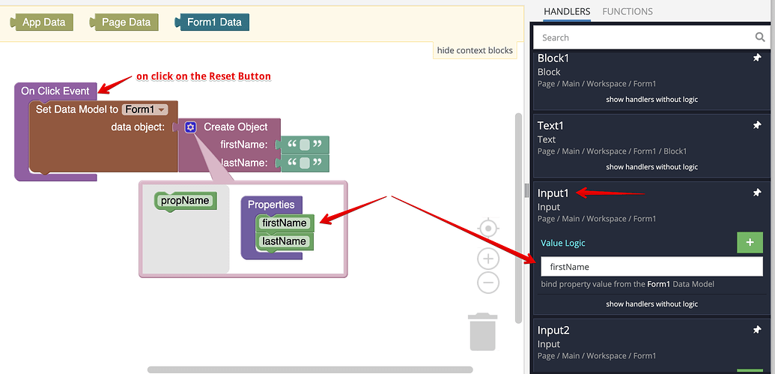Pin the Input2 handler
775x374 pixels.
[x=757, y=330]
